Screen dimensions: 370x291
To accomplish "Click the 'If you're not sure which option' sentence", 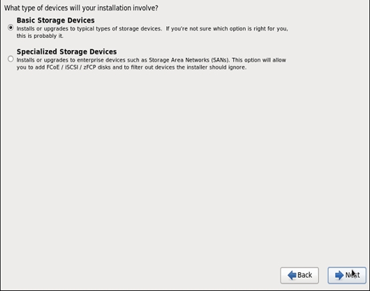I will pyautogui.click(x=227, y=29).
